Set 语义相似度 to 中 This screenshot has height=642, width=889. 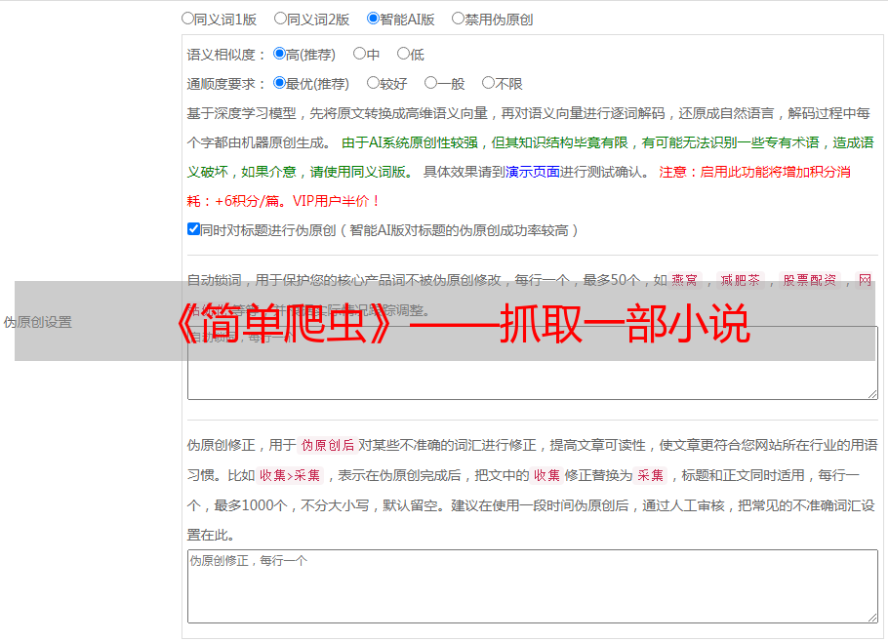point(359,54)
